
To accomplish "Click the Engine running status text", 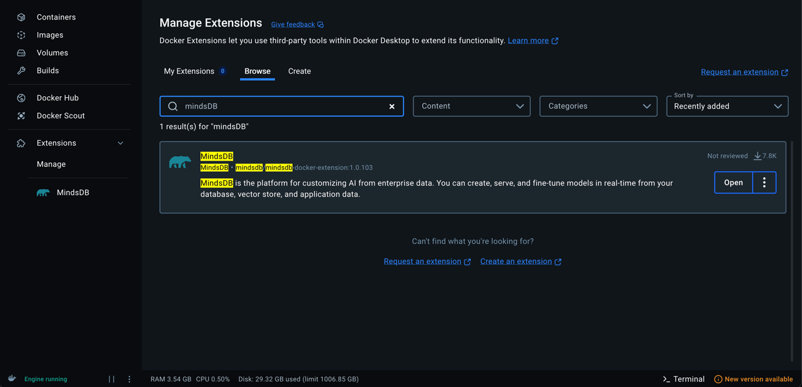I will pyautogui.click(x=46, y=379).
